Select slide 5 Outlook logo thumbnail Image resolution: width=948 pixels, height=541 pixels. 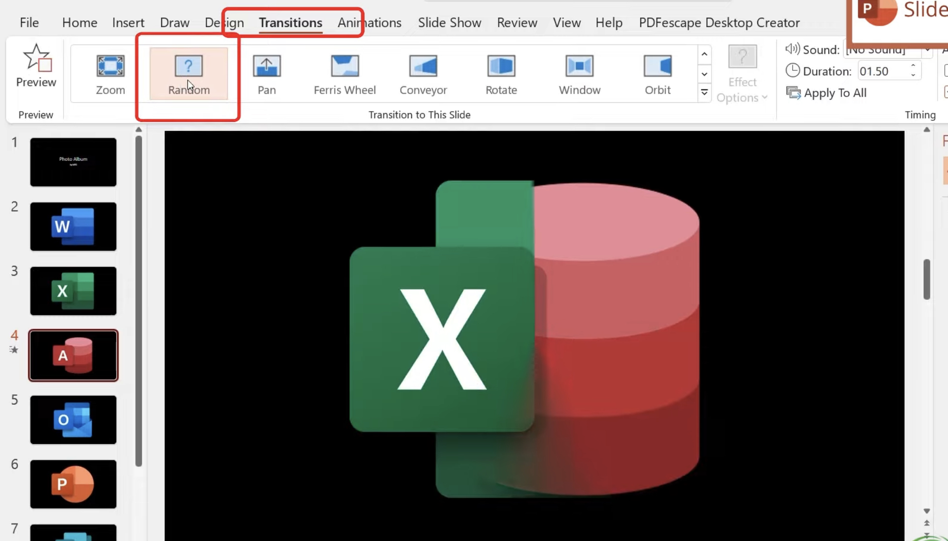tap(73, 420)
